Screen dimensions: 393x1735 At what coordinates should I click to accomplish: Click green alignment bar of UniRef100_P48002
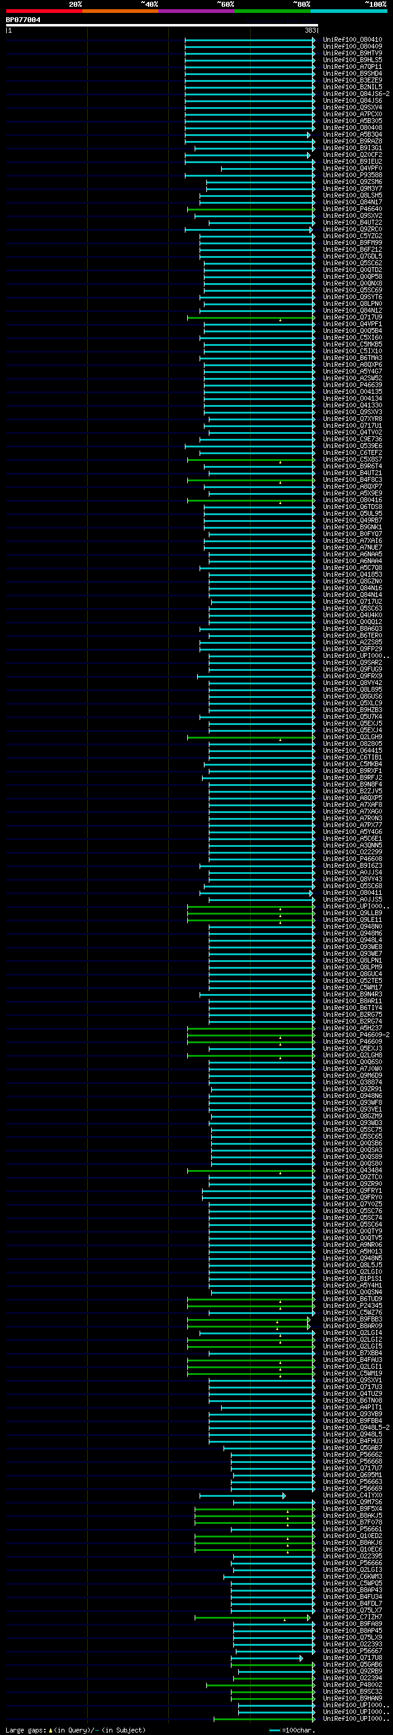click(x=260, y=1685)
